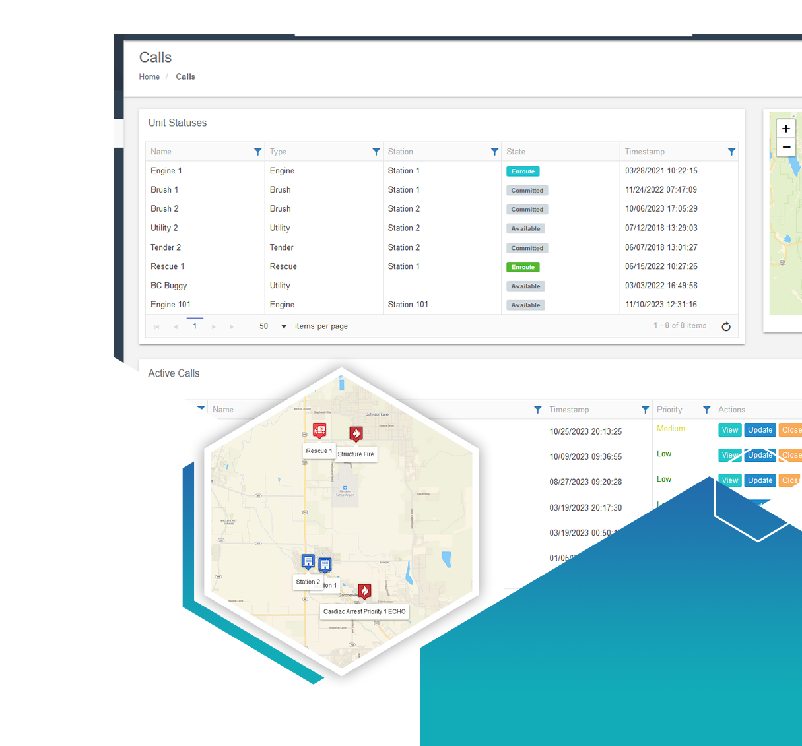Open the Station column filter

click(x=494, y=152)
